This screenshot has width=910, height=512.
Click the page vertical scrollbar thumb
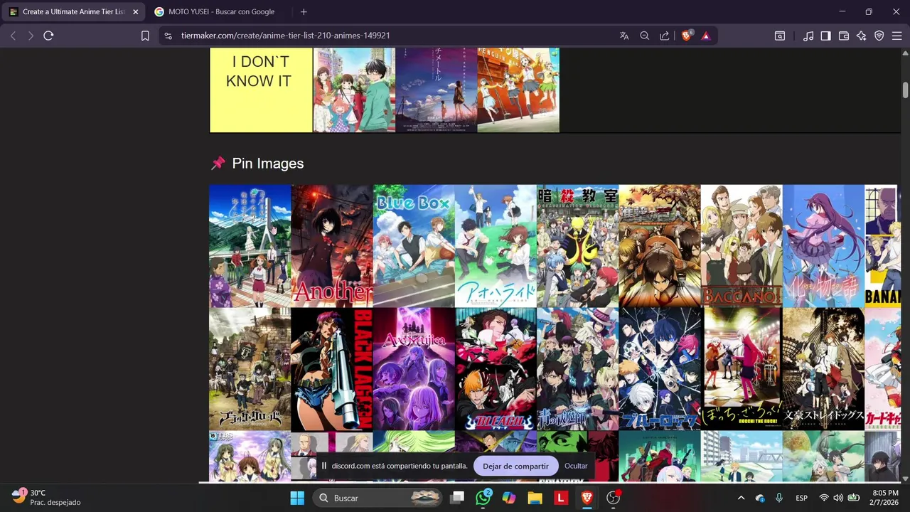coord(905,90)
